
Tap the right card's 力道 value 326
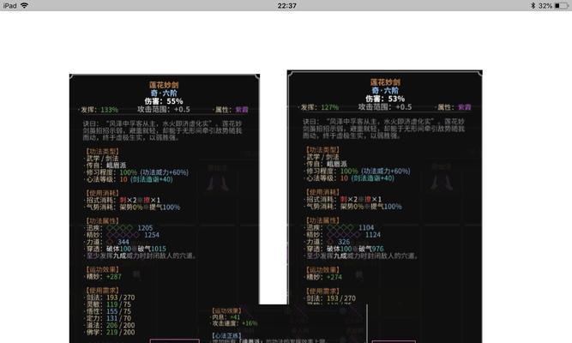coord(344,242)
